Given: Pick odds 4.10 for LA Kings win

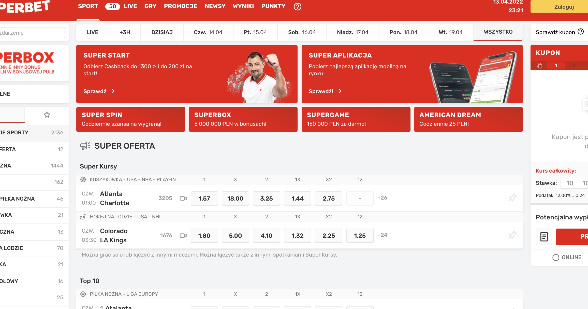Looking at the screenshot, I should [x=266, y=235].
